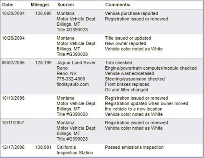Screen dimensions: 204x158
Task: Click California Inspection Station source
Action: click(x=75, y=150)
